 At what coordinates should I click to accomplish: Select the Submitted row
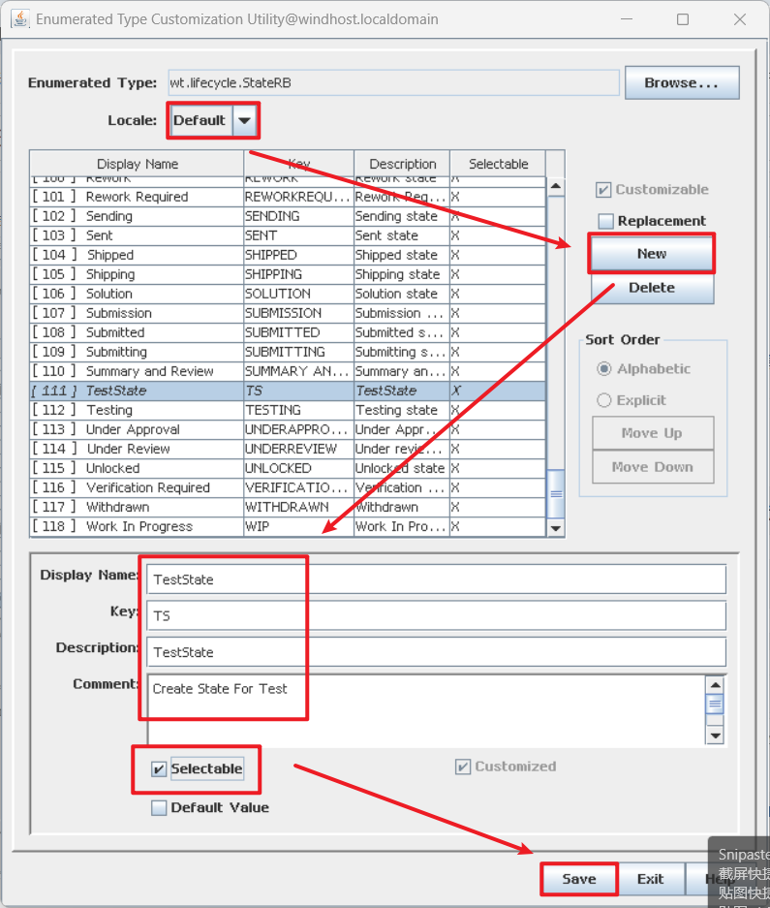288,332
